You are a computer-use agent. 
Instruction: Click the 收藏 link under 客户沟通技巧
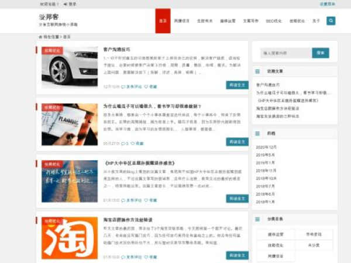pos(153,86)
